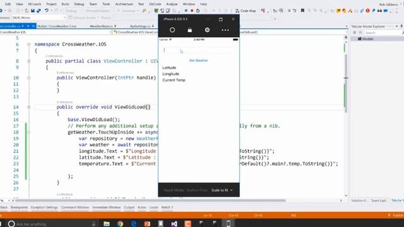
Task: Open the simulator more options ellipsis
Action: 225,30
